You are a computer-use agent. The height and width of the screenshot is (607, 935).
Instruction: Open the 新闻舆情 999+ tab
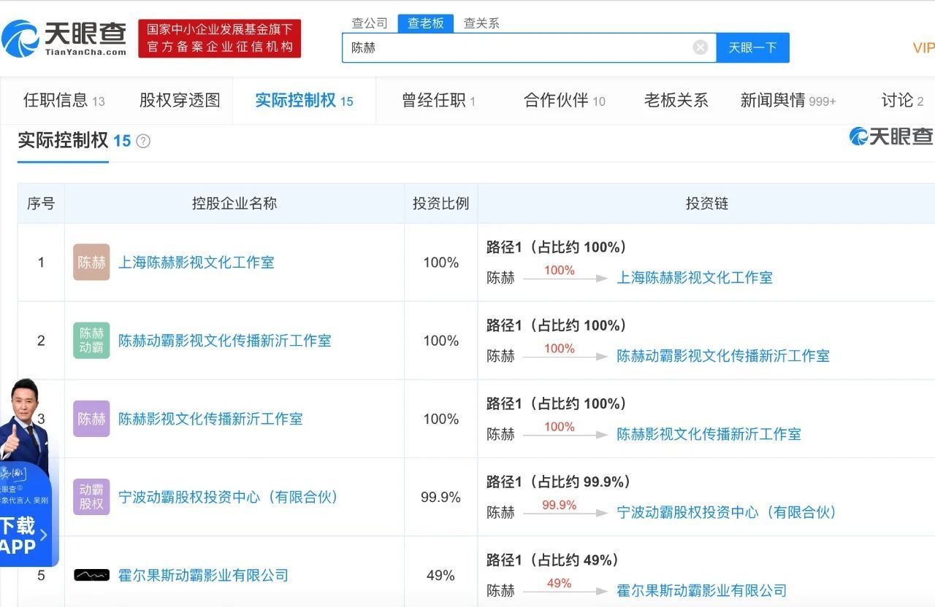(788, 101)
